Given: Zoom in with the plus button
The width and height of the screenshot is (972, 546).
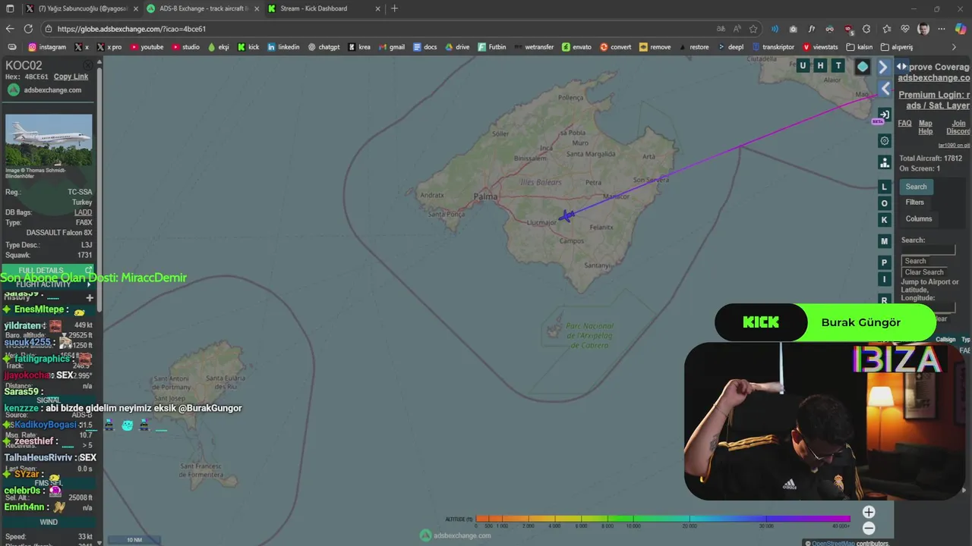Looking at the screenshot, I should click(x=869, y=512).
